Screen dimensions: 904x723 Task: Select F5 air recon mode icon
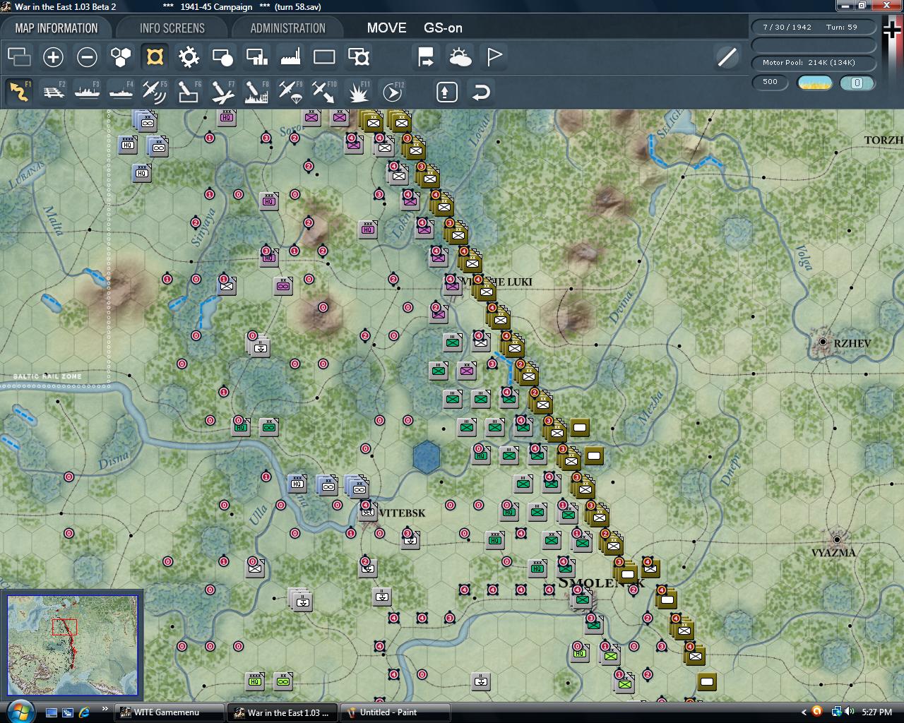[x=155, y=92]
